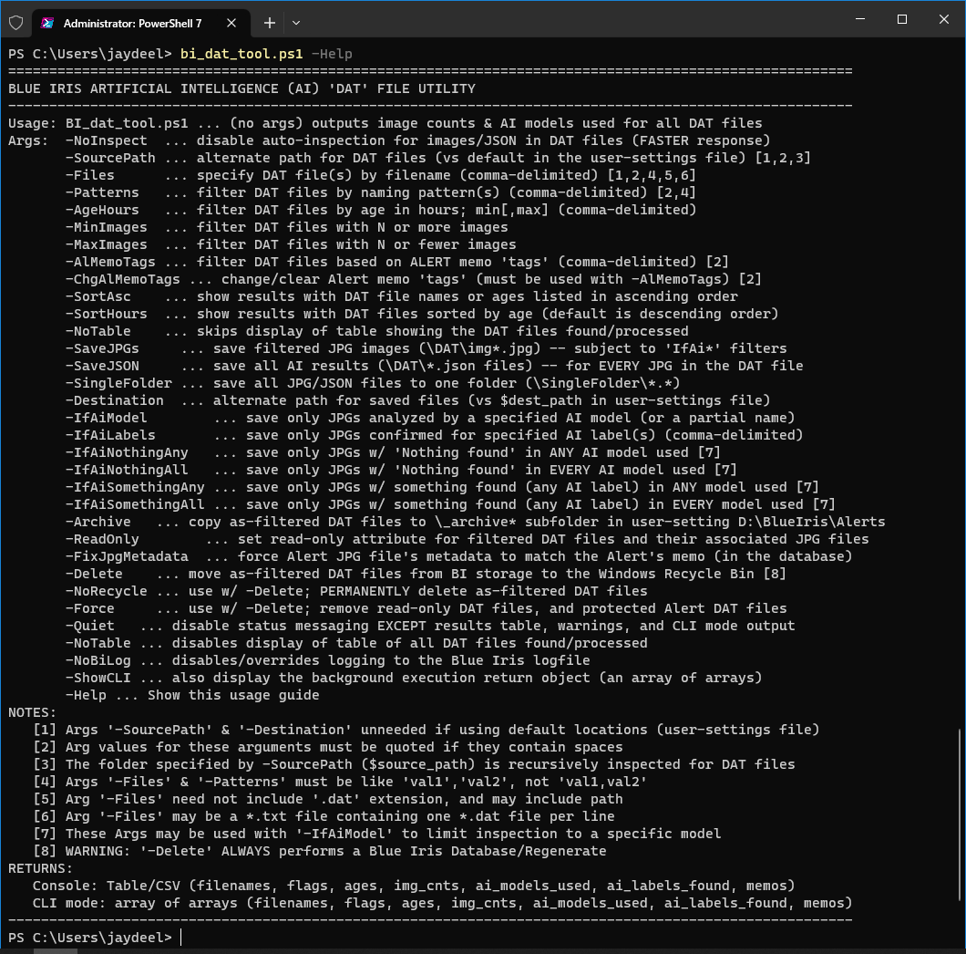Click note [5] about '.dat' extension

tap(328, 799)
